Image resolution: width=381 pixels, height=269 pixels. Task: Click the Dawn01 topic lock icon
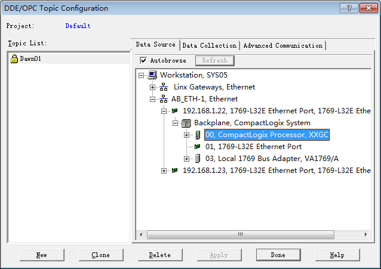14,59
